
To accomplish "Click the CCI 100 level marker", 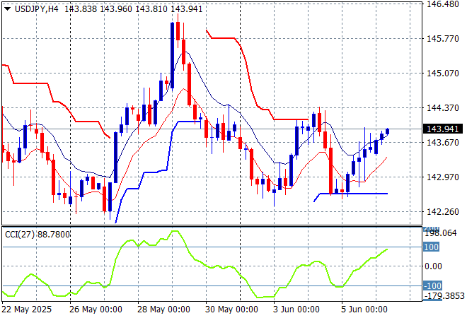I will point(431,247).
